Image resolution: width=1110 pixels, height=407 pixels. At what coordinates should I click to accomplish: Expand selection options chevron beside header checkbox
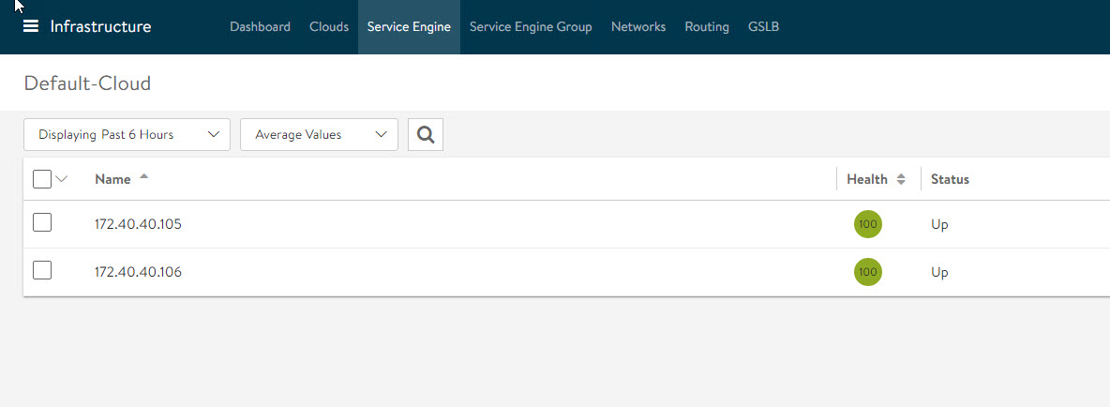(x=63, y=179)
